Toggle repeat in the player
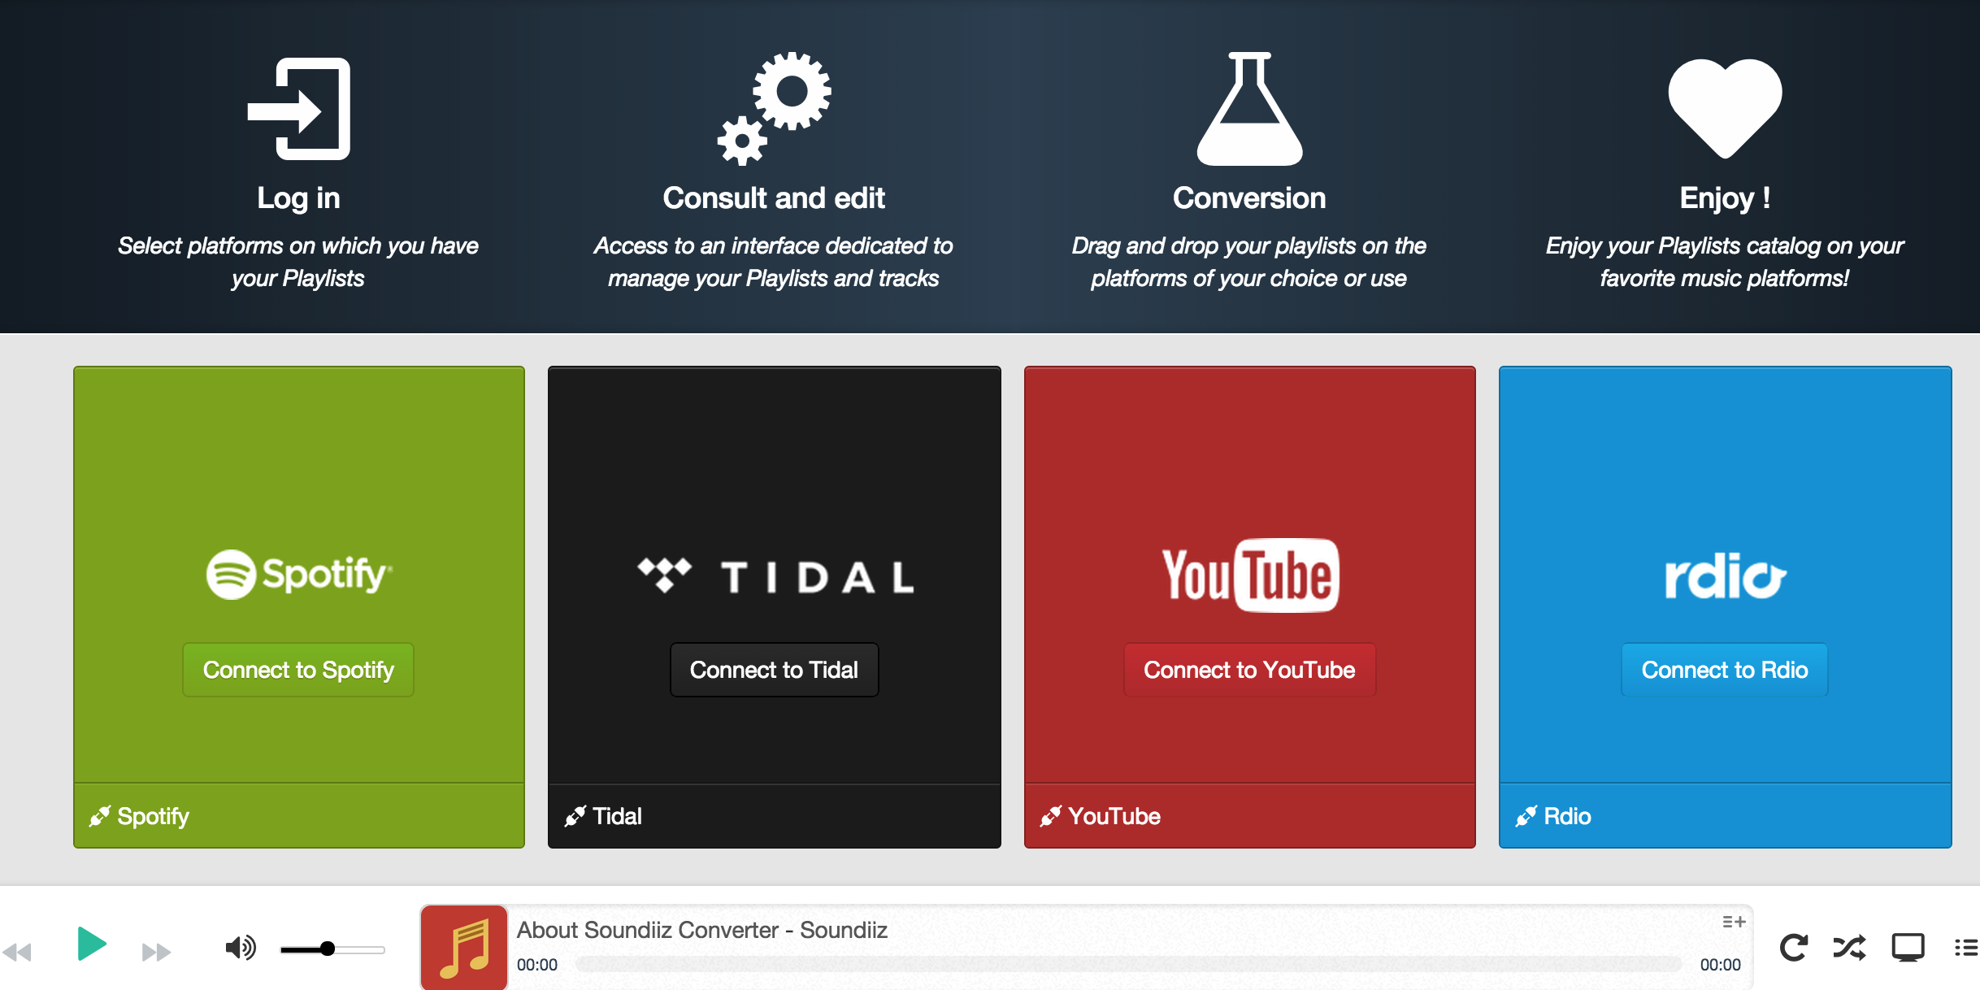This screenshot has width=1980, height=990. (x=1794, y=948)
